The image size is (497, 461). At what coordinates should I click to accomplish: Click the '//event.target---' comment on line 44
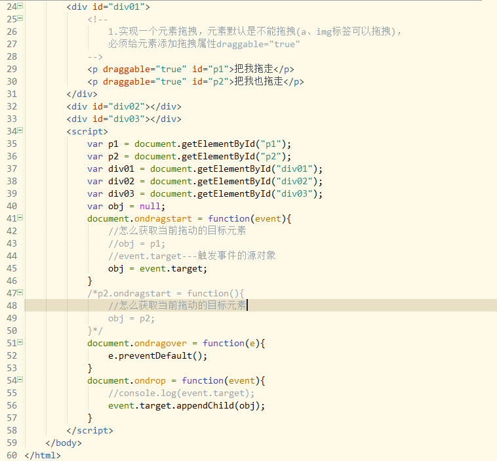point(191,256)
